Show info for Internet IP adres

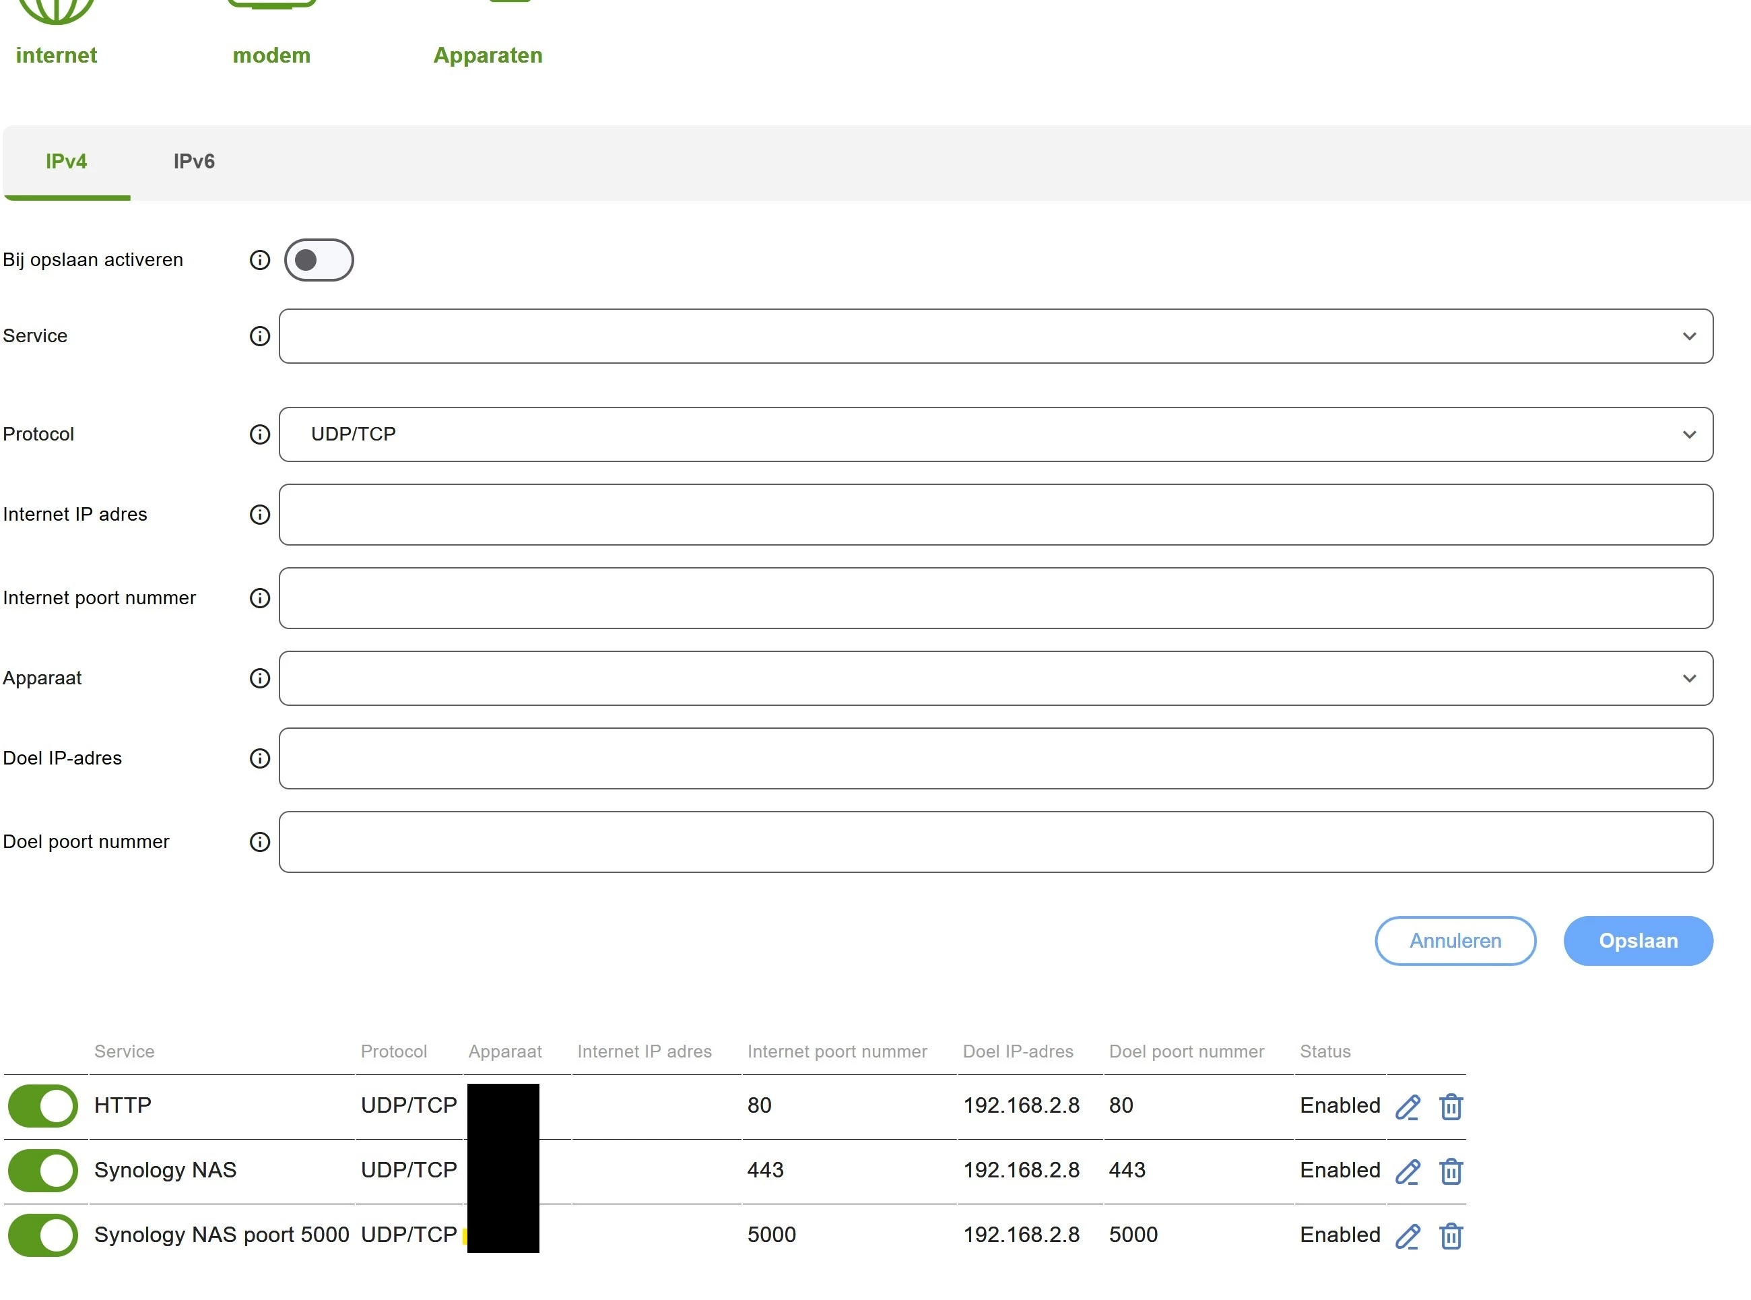(259, 515)
